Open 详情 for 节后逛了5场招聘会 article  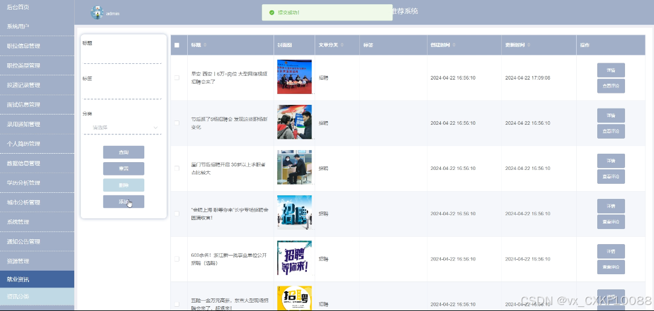(x=611, y=115)
